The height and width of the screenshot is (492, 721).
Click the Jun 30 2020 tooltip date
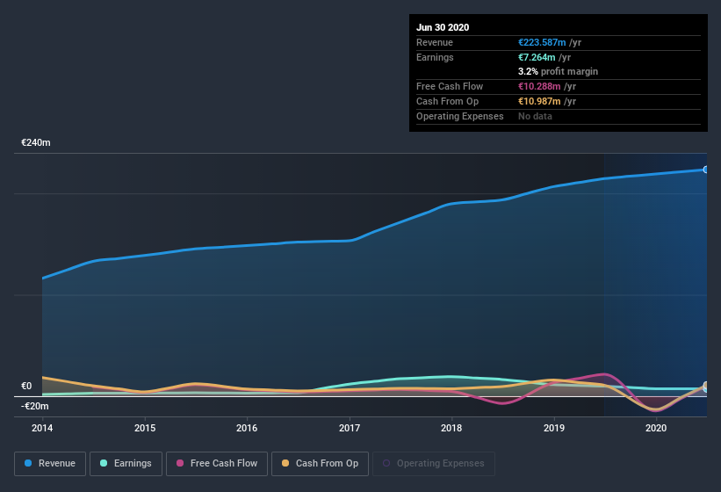tap(443, 27)
